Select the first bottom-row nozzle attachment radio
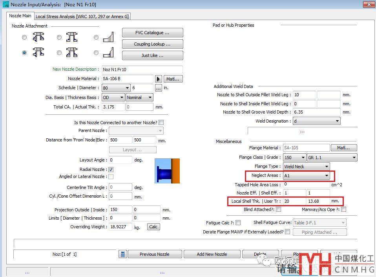The width and height of the screenshot is (376, 277). (x=24, y=53)
